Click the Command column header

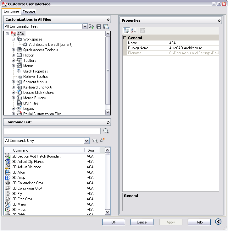[x=47, y=150]
